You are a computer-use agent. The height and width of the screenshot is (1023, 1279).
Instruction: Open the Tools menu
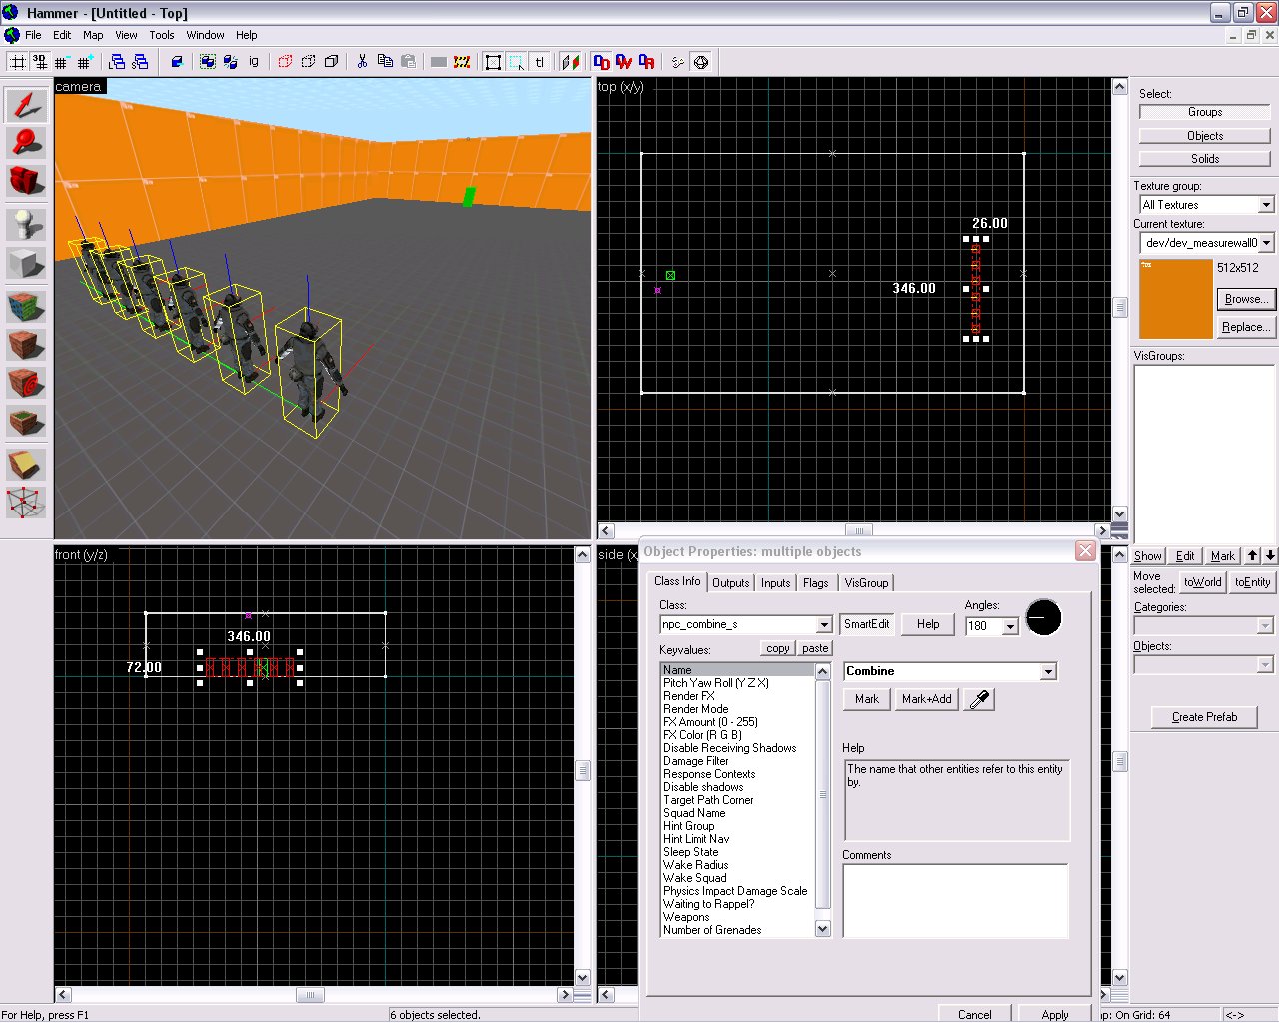[162, 35]
